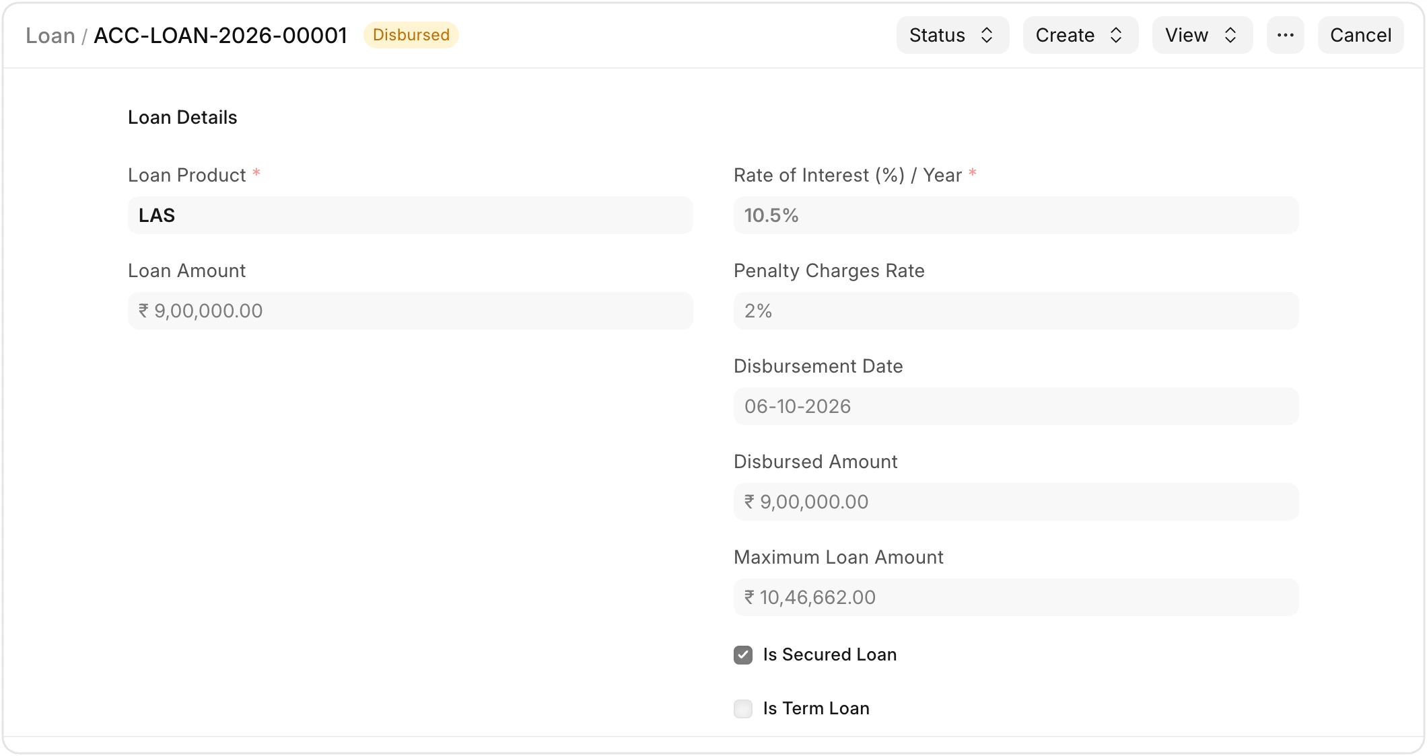
Task: Click the Disbursed status badge
Action: pyautogui.click(x=411, y=35)
